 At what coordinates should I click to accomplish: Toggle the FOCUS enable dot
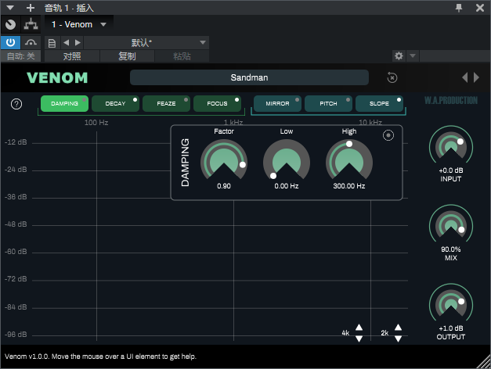[x=236, y=100]
